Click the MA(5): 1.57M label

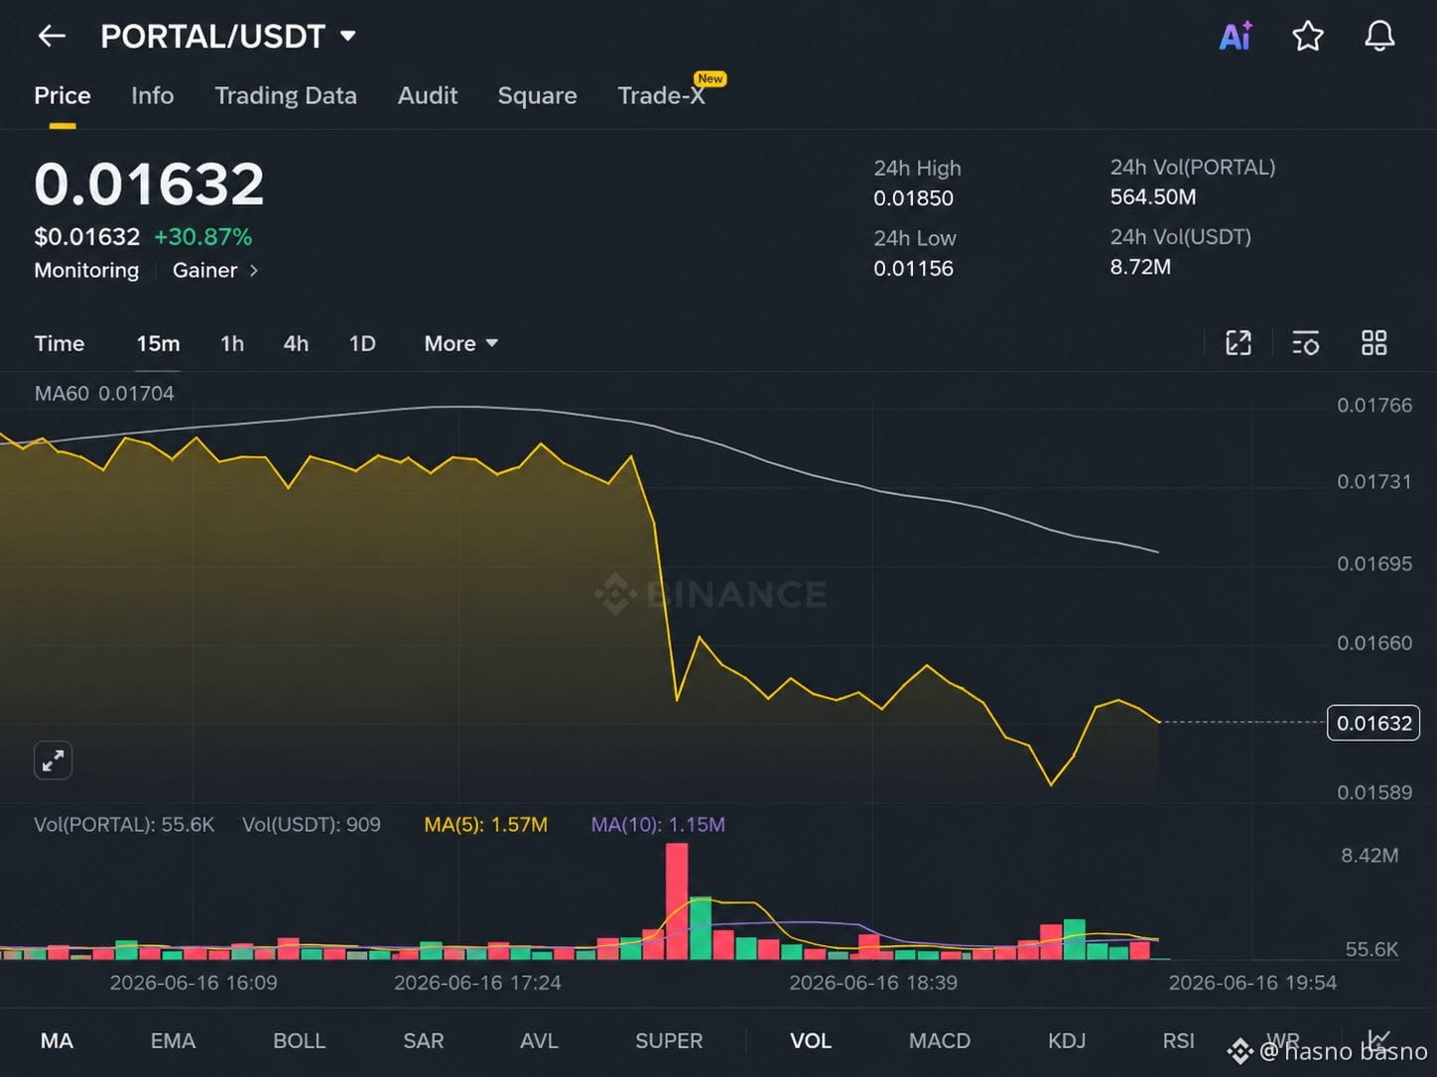pyautogui.click(x=486, y=824)
